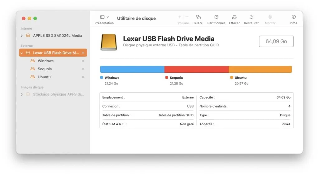
Task: Click the Ubuntu legend label
Action: tap(240, 78)
